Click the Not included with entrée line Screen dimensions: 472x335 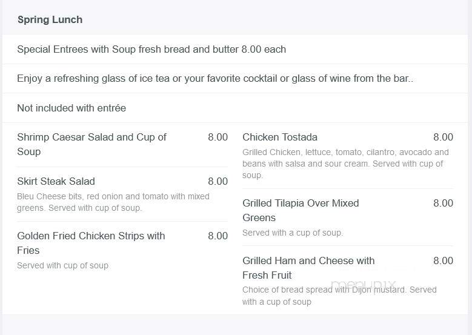[71, 108]
